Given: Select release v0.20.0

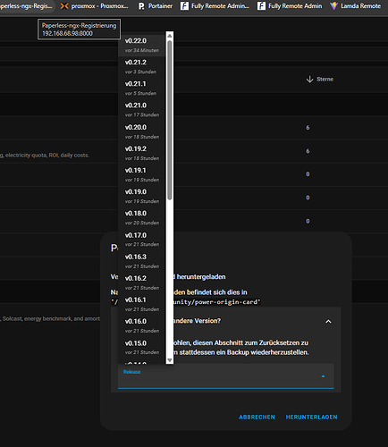Looking at the screenshot, I should pyautogui.click(x=142, y=131).
